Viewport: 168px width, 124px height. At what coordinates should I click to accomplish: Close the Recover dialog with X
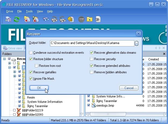pos(138,34)
